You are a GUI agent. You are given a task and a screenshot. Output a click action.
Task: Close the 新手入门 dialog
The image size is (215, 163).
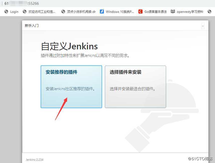click(203, 26)
